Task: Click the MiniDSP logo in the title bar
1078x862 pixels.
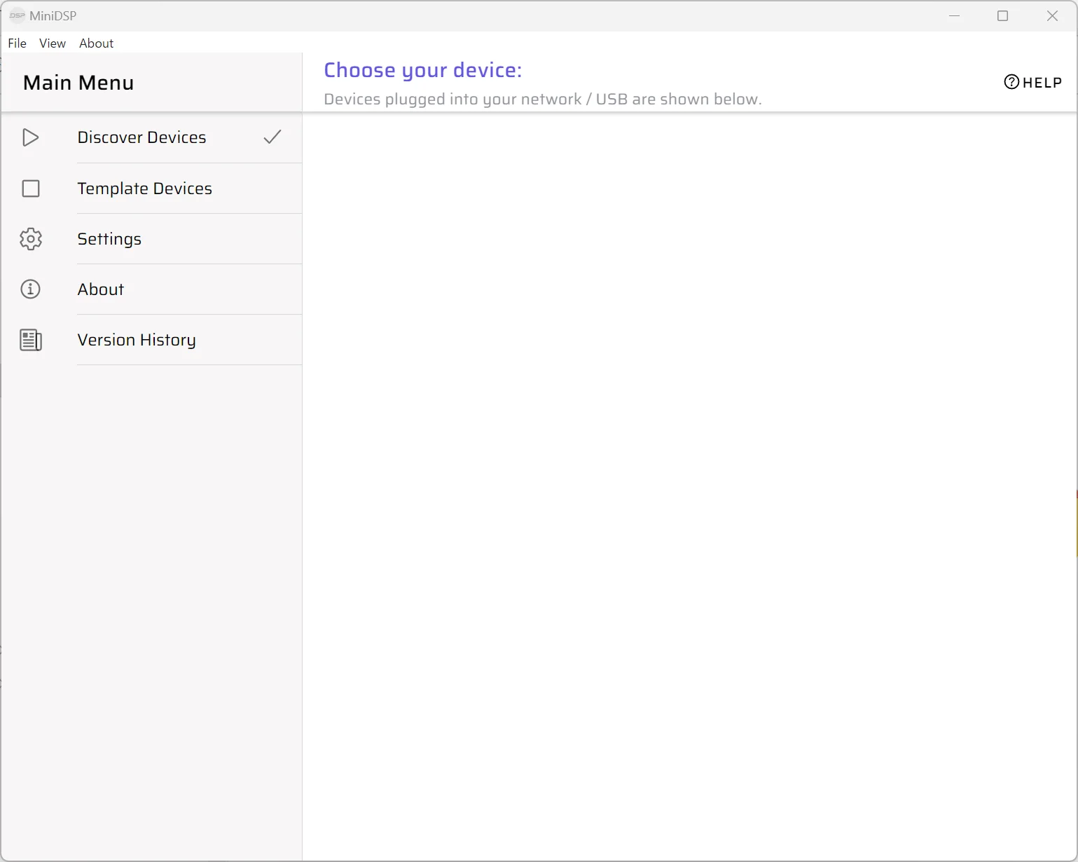Action: tap(17, 15)
